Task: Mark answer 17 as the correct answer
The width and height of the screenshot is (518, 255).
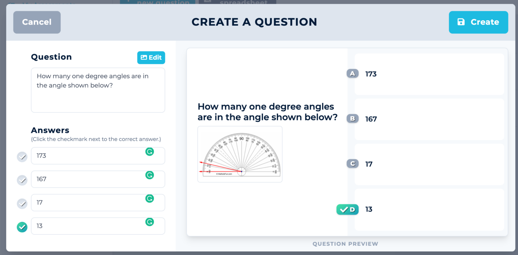Action: [x=22, y=204]
